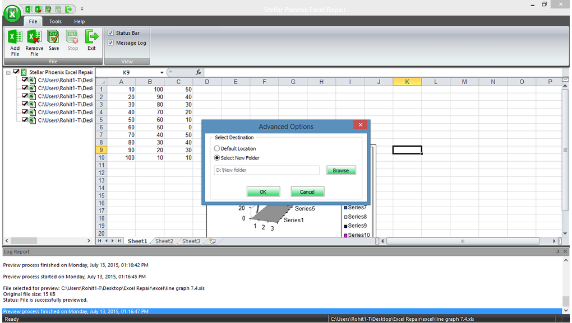Select the Stellar Phoenix Excel Repair tree node

[61, 72]
